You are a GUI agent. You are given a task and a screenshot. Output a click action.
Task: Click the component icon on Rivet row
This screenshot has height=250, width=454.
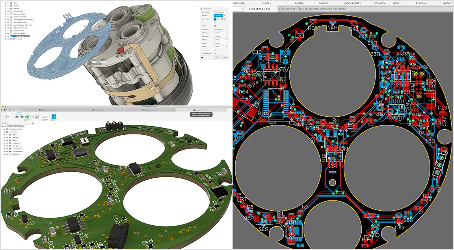[11, 39]
